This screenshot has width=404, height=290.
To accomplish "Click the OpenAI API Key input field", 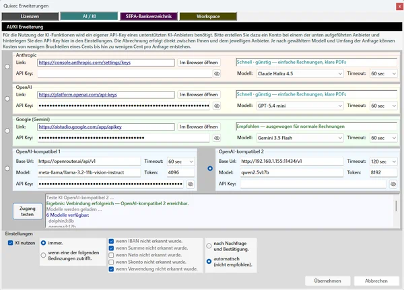I will tap(124, 106).
